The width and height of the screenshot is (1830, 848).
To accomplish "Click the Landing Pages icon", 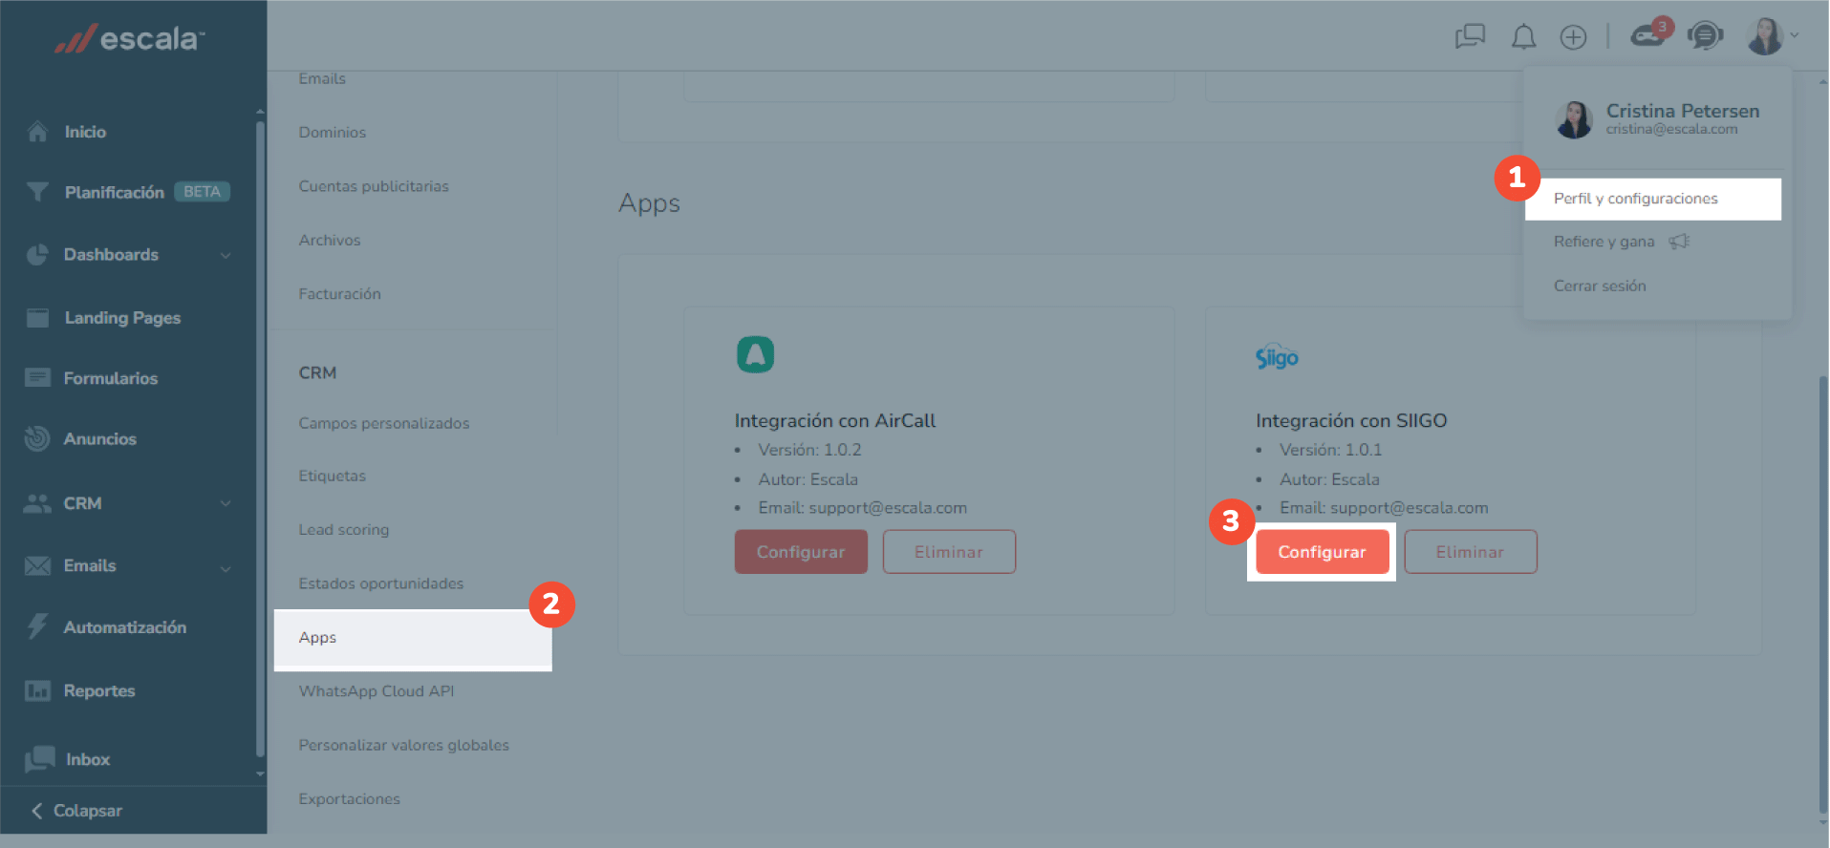I will point(37,318).
